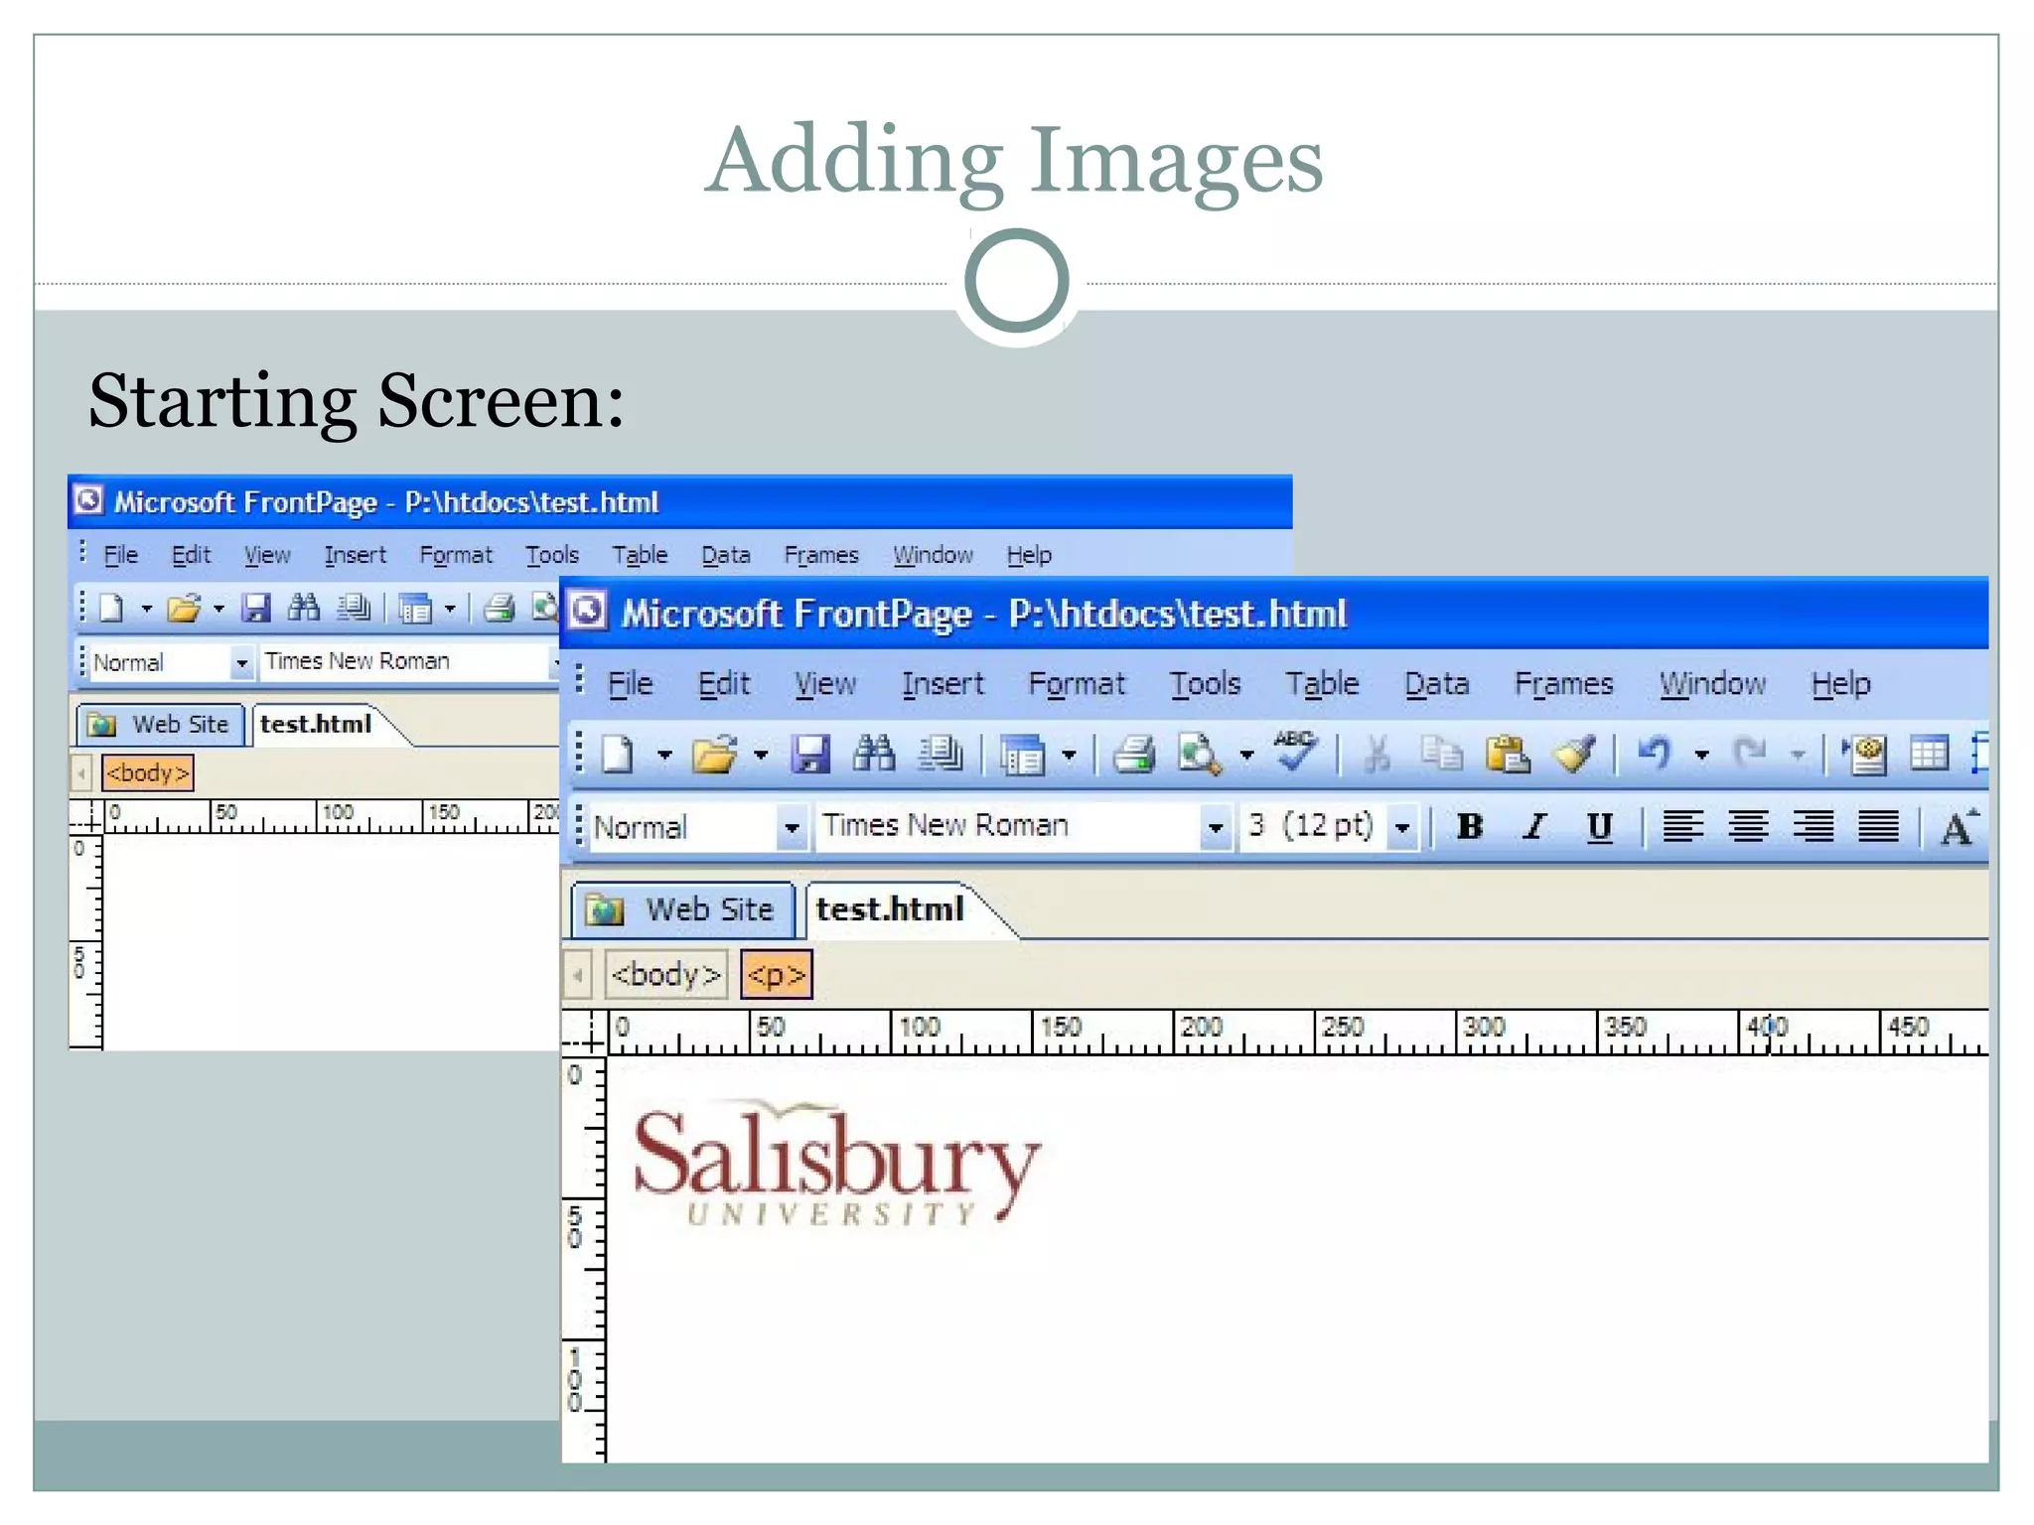Click ABC Spelling check icon

[x=1295, y=752]
